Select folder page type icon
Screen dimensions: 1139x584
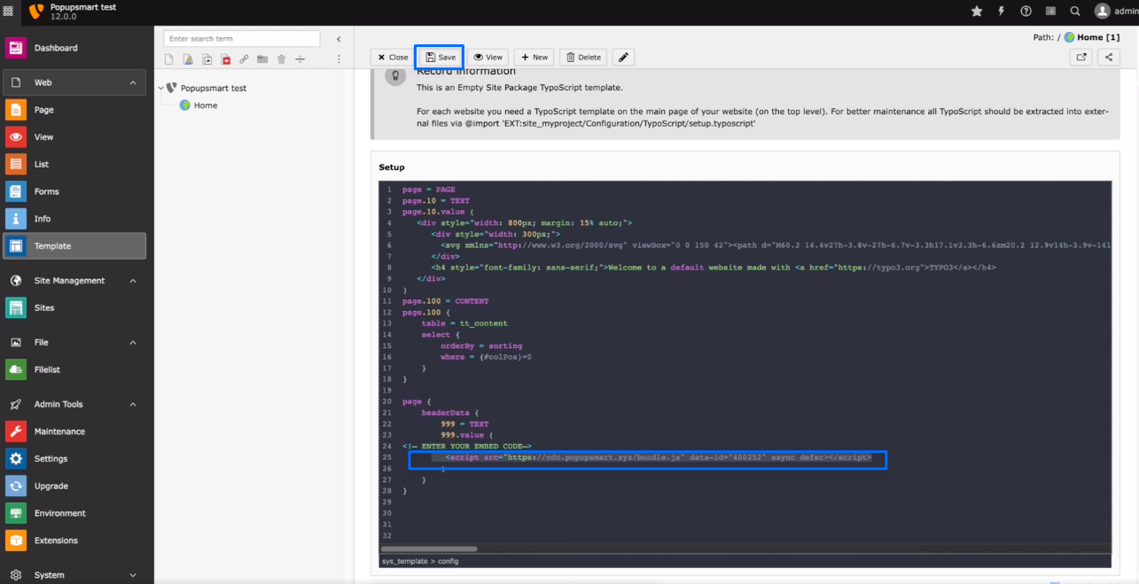click(x=262, y=59)
